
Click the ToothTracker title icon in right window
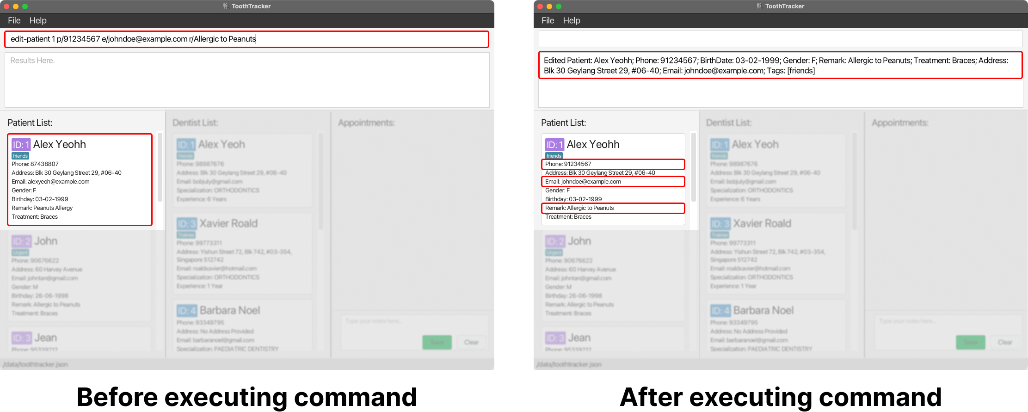click(x=759, y=6)
